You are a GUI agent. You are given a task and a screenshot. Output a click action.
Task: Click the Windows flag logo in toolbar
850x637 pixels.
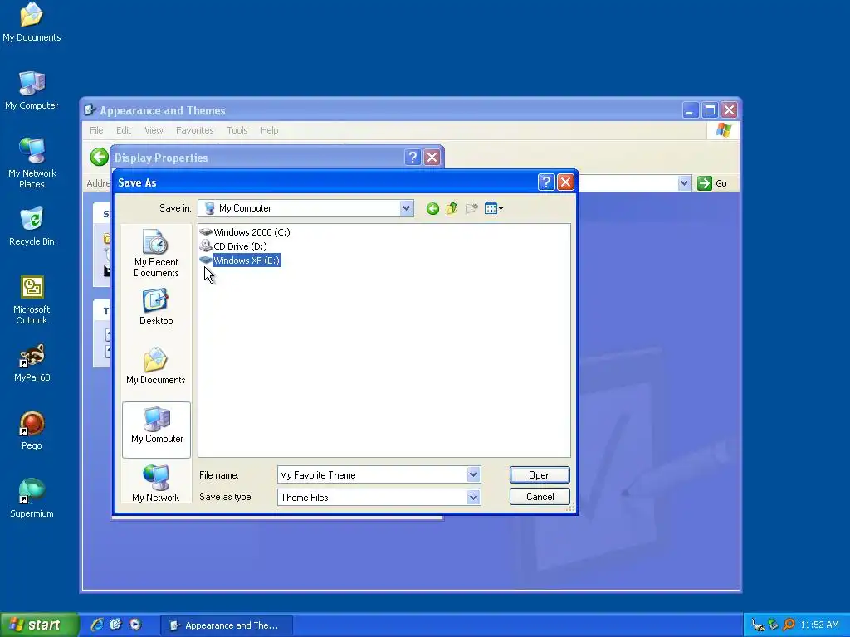723,130
